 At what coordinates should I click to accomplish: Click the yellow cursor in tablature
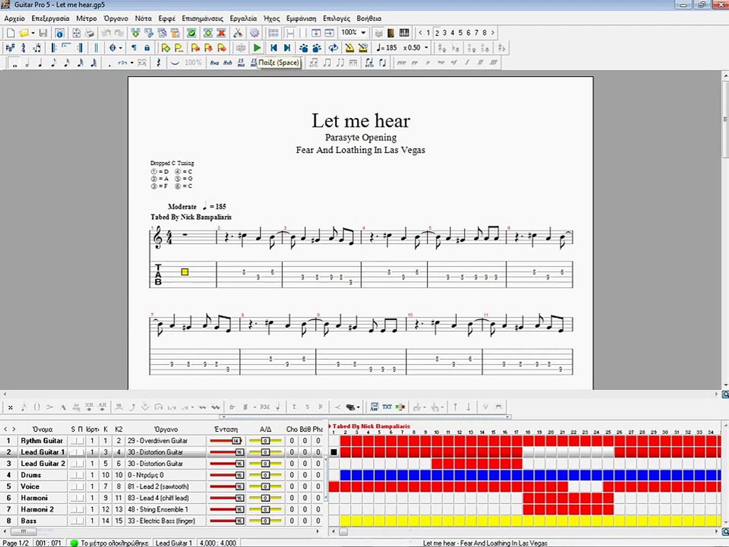185,272
